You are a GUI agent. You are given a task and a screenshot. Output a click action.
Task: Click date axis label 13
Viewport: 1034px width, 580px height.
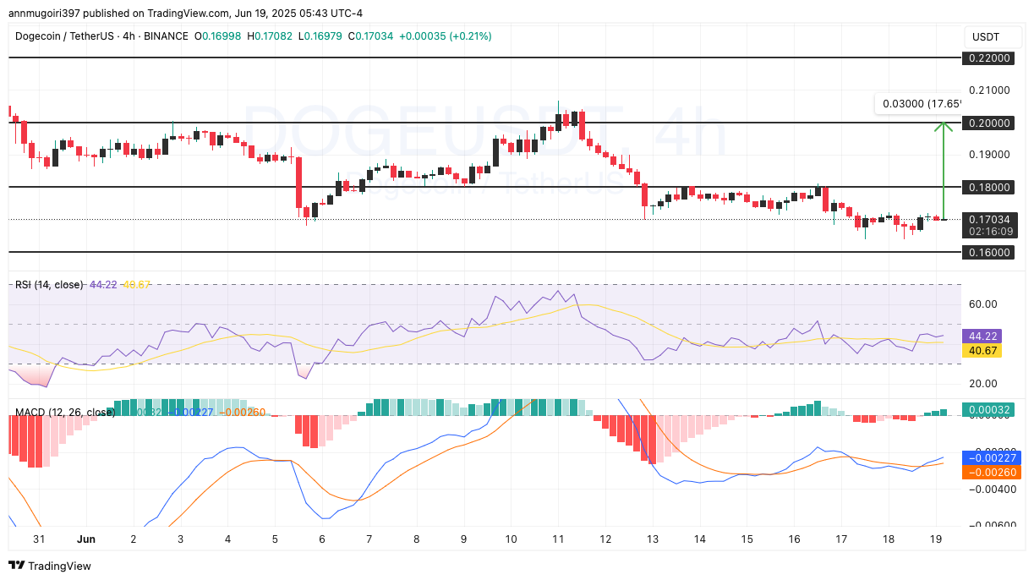[x=652, y=539]
